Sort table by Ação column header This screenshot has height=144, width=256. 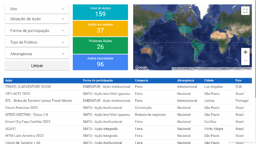[x=9, y=80]
